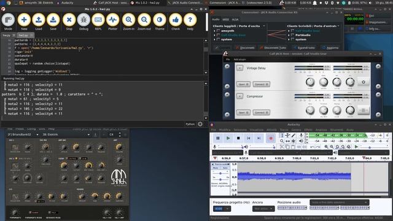The image size is (393, 221).
Task: Click Disconnetti in JACK Connections
Action: tap(245, 48)
